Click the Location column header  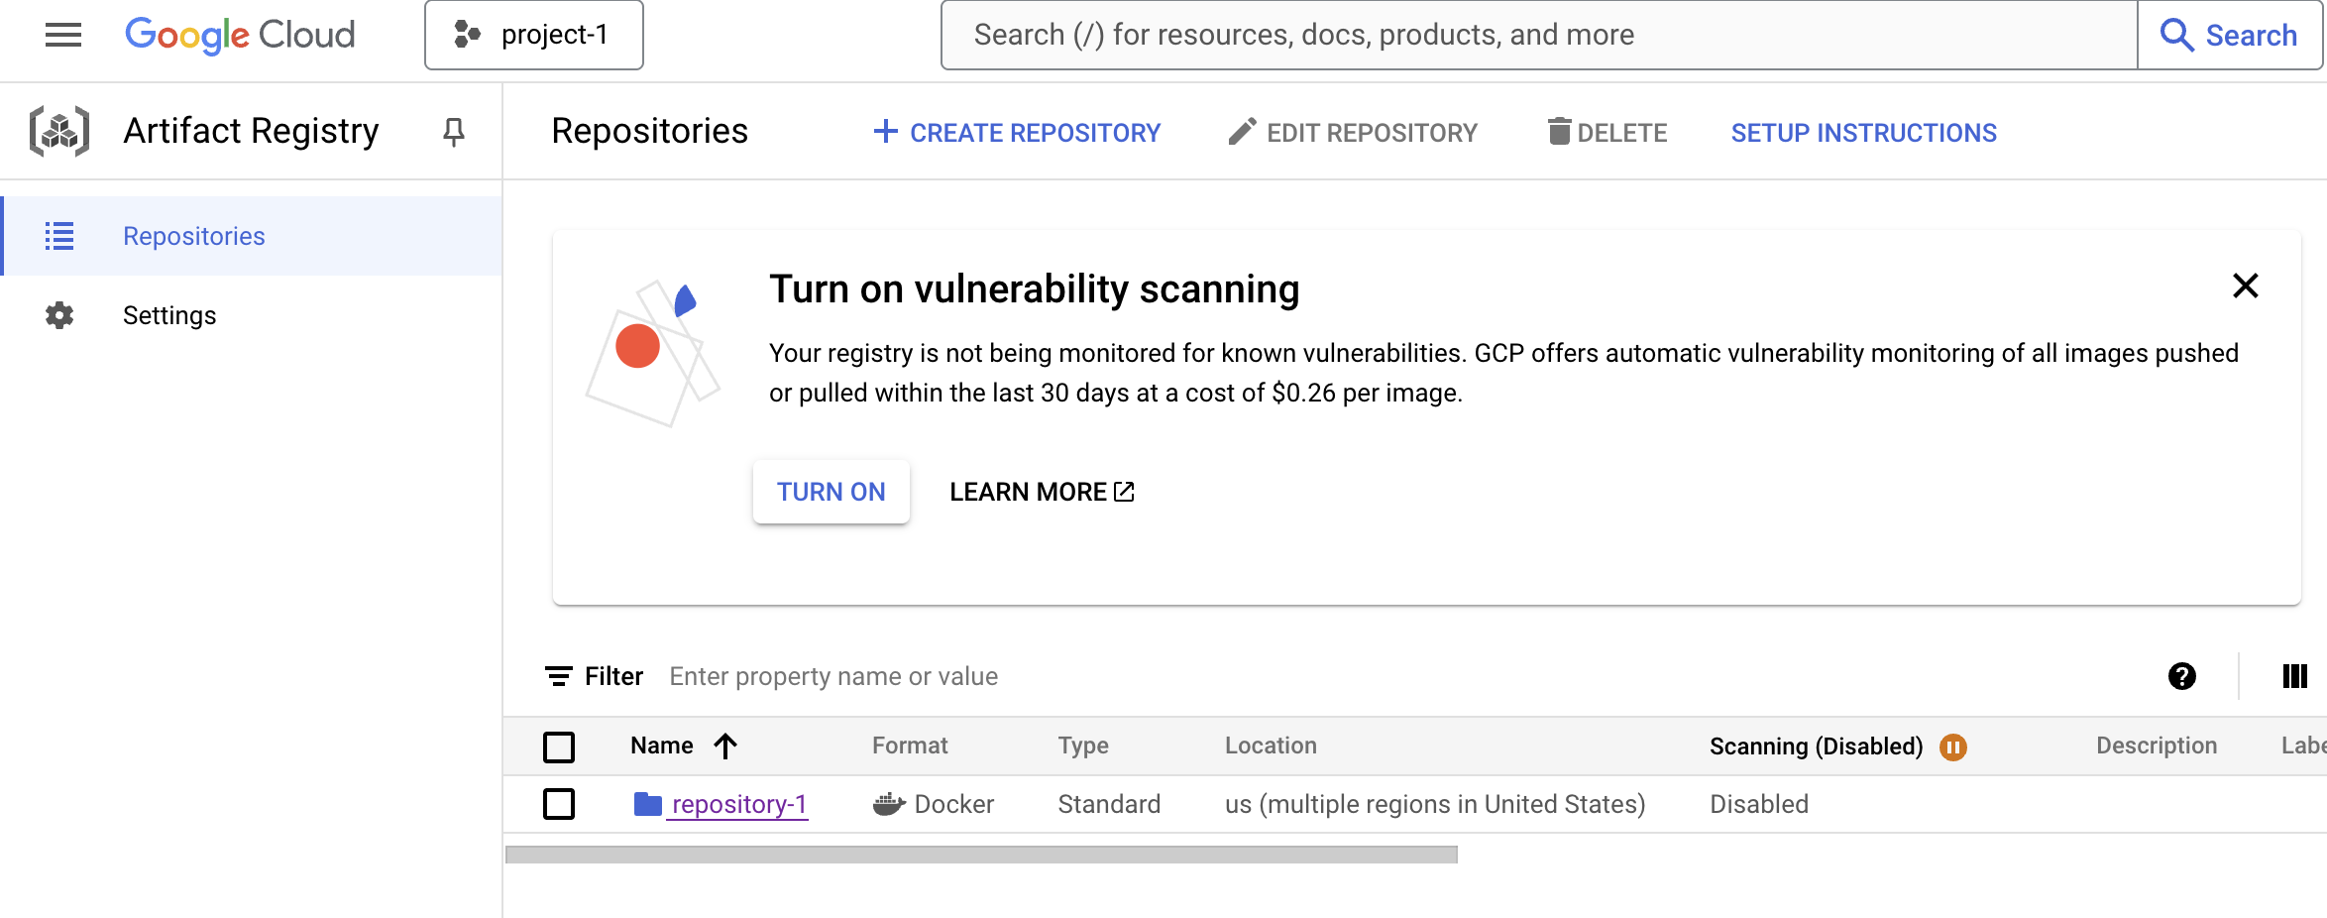[1271, 746]
